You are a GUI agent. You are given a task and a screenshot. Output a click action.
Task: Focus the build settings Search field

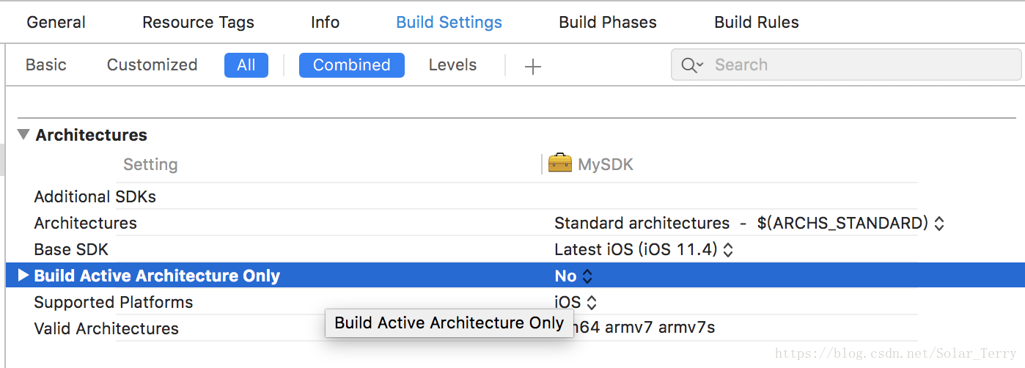click(x=846, y=65)
